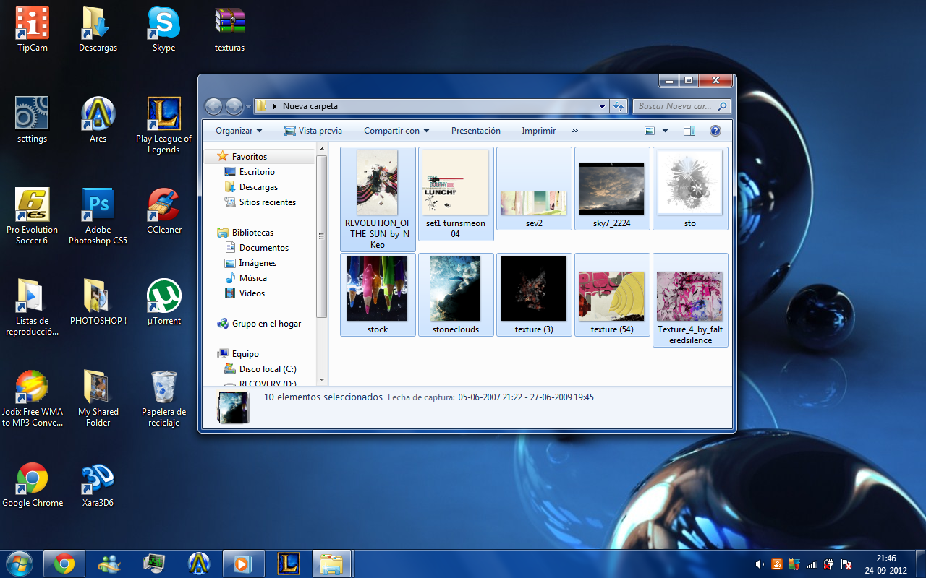Select the set1 turnsmeon 04 image
The width and height of the screenshot is (926, 578).
[456, 194]
